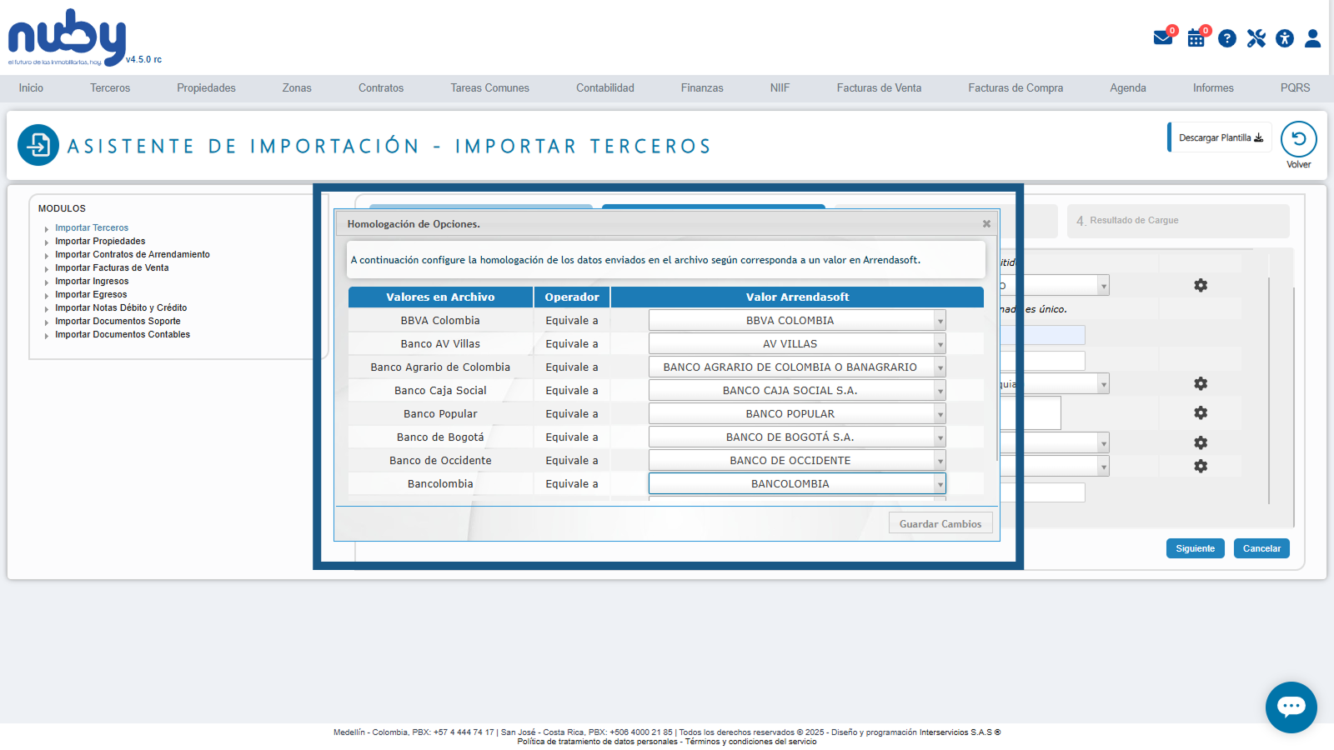
Task: Open the BBVA COLOMBIA dropdown
Action: (797, 320)
